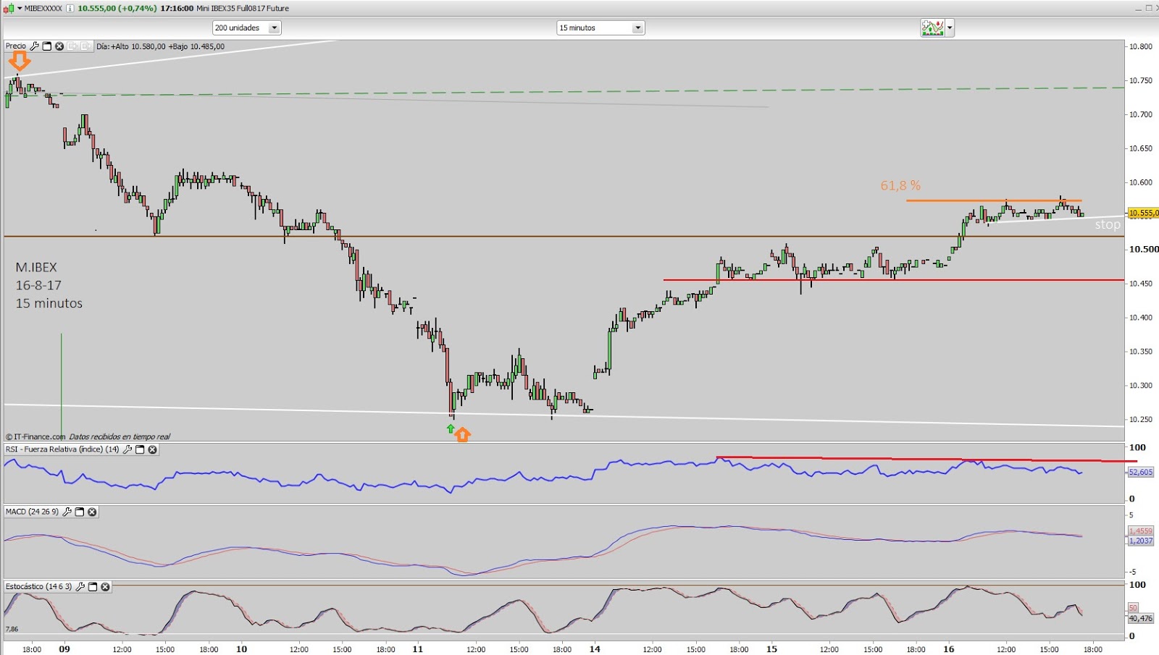The image size is (1159, 655).
Task: Remove the RSI indicator with its X icon
Action: coord(152,449)
